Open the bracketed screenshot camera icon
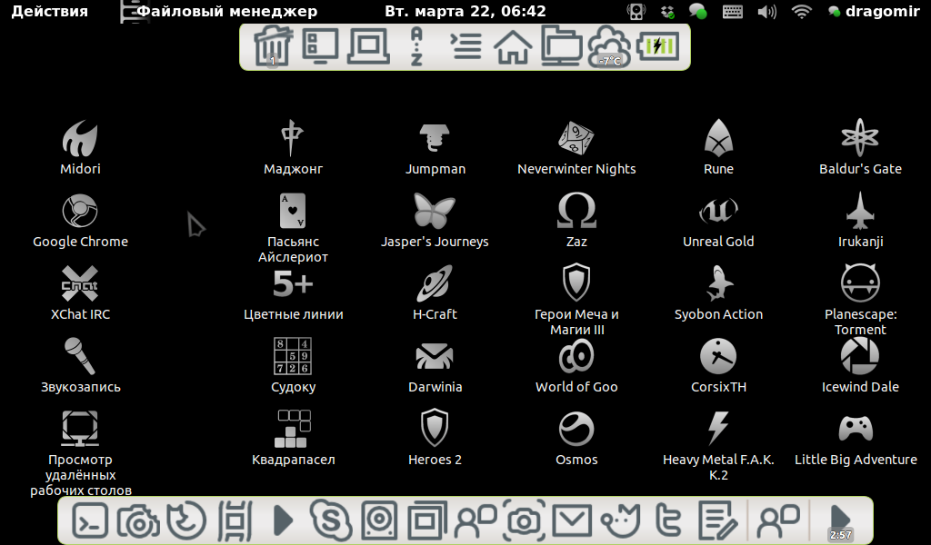The width and height of the screenshot is (931, 545). tap(524, 520)
